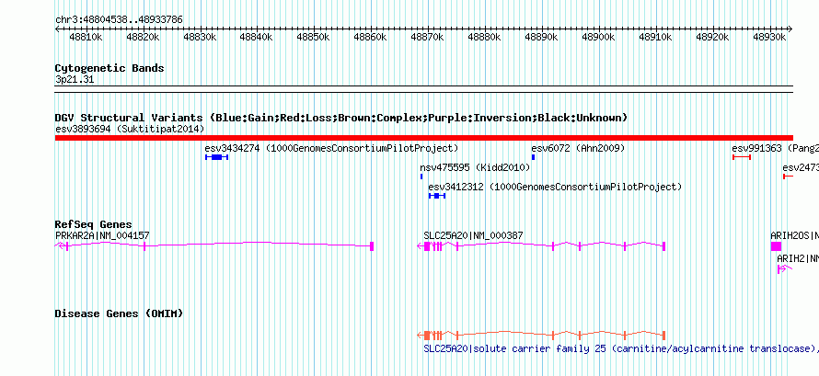Click the nsv475595 blue variant marker
The height and width of the screenshot is (376, 819).
pos(421,177)
